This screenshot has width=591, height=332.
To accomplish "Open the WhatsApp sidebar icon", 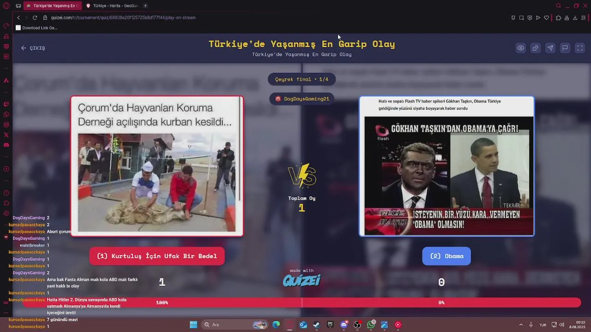I will point(6,114).
